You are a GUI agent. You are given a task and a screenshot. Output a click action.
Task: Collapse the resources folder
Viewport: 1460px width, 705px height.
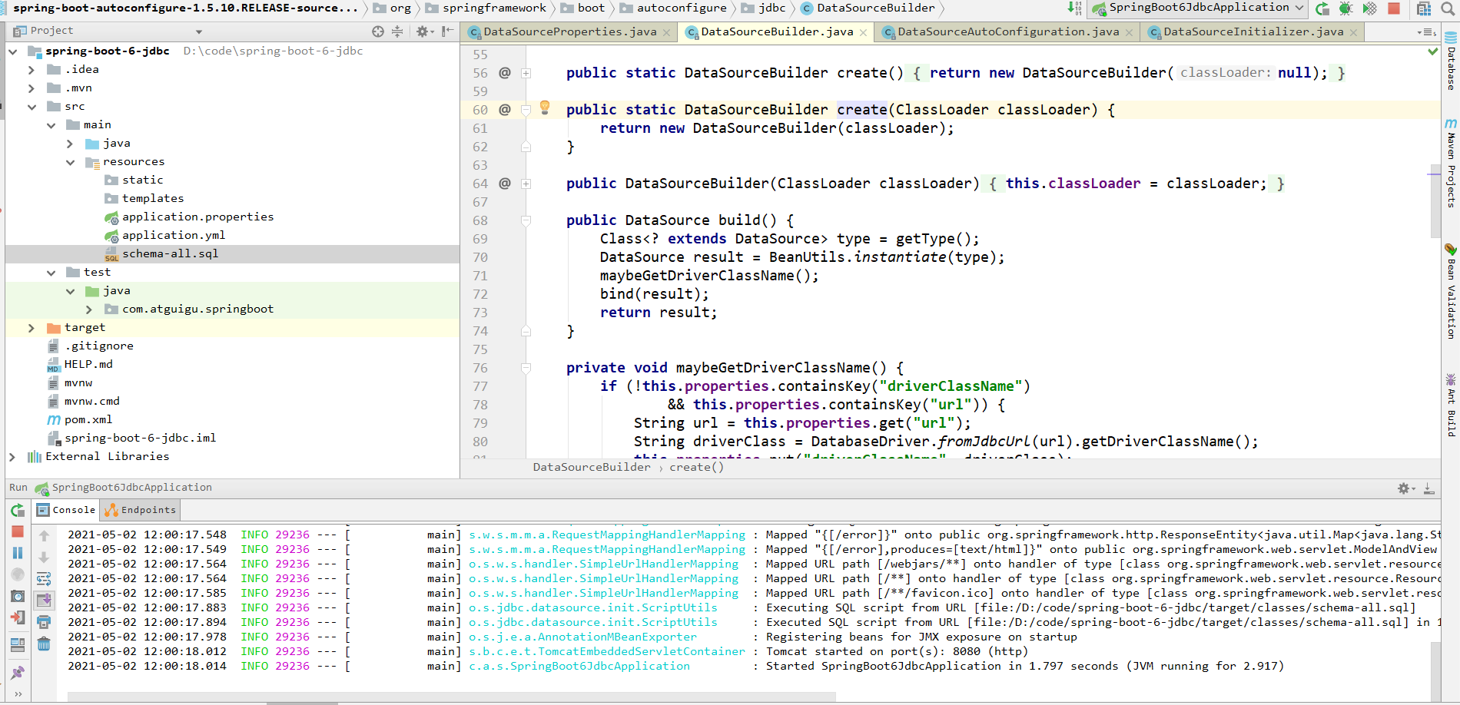[x=70, y=161]
